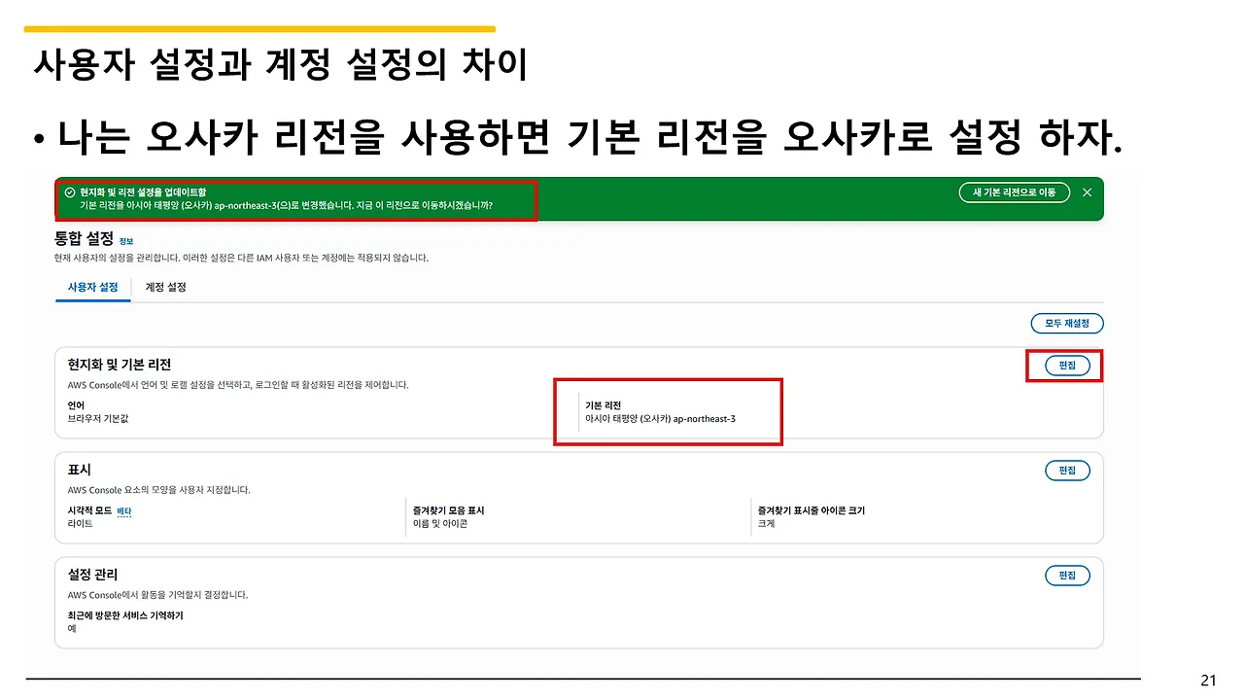The image size is (1244, 700).
Task: Select the 최근에 방문한 서비스 기억하기 value 예
Action: (x=72, y=630)
